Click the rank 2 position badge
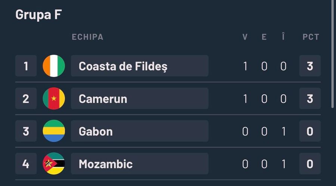The image size is (336, 186). tap(26, 99)
